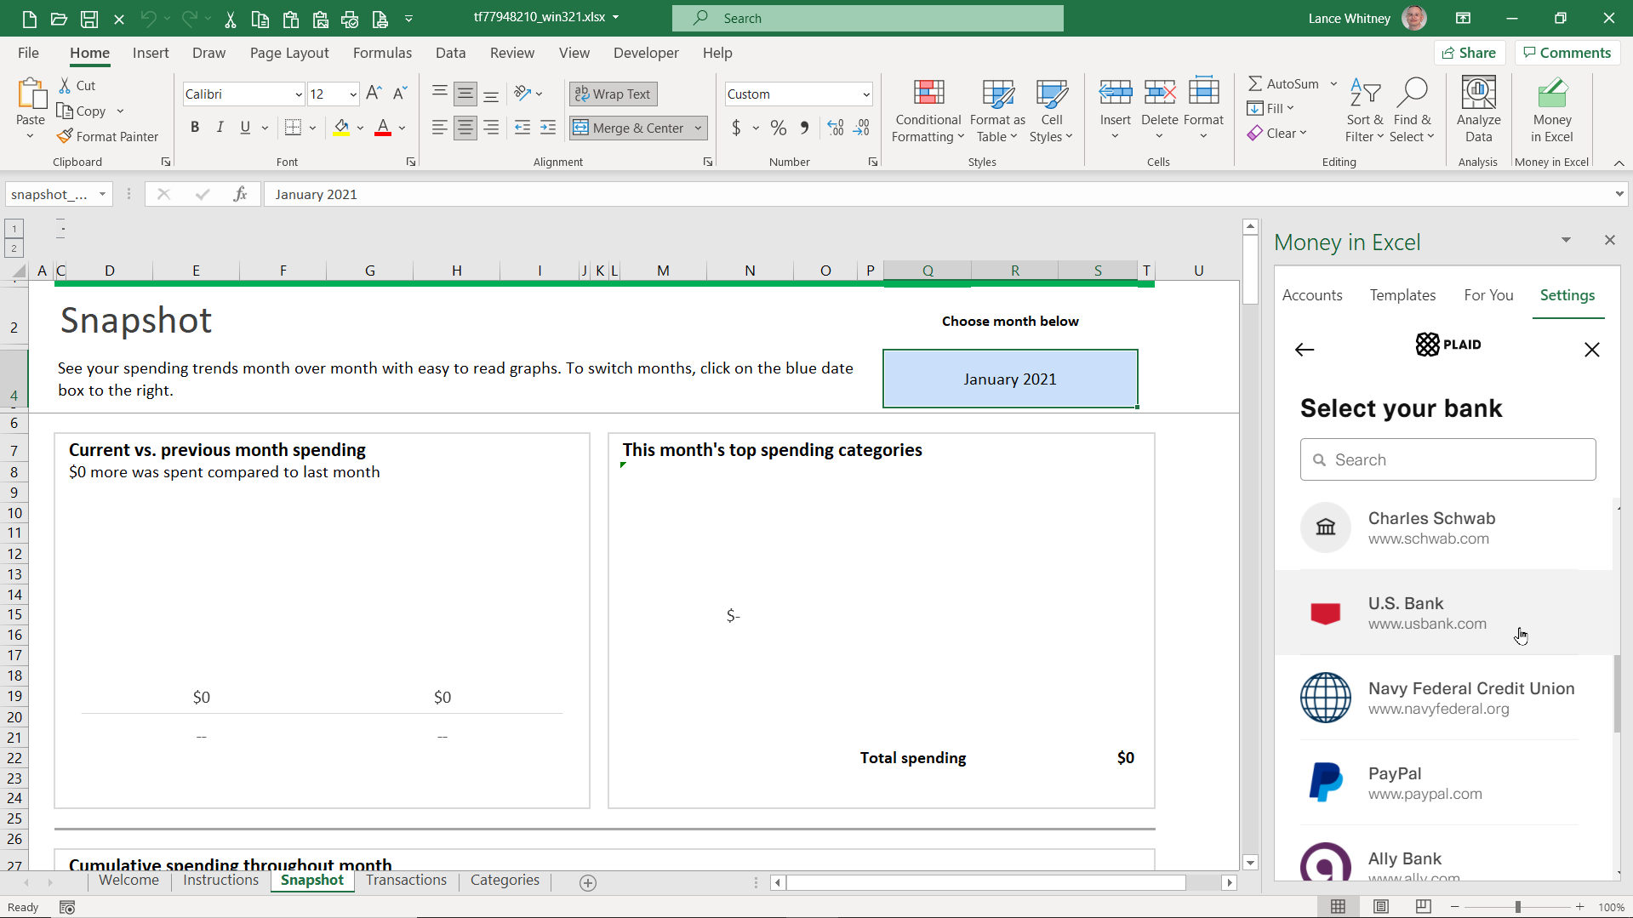Click Increase Decimal icon
This screenshot has height=918, width=1633.
tap(836, 128)
